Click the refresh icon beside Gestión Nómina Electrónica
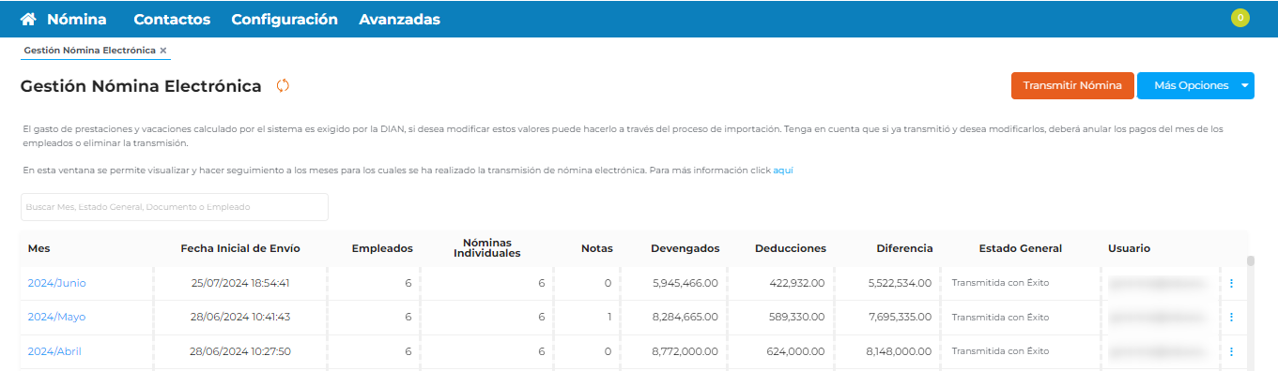This screenshot has height=371, width=1278. pos(283,86)
